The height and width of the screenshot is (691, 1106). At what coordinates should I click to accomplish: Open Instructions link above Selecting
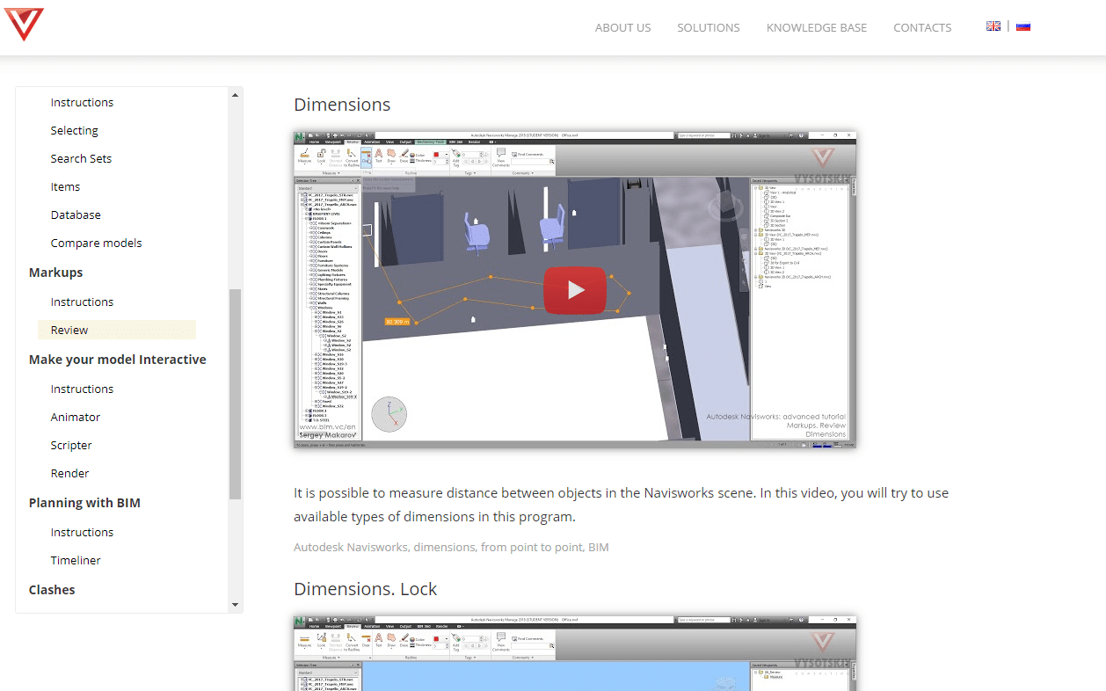pyautogui.click(x=82, y=102)
